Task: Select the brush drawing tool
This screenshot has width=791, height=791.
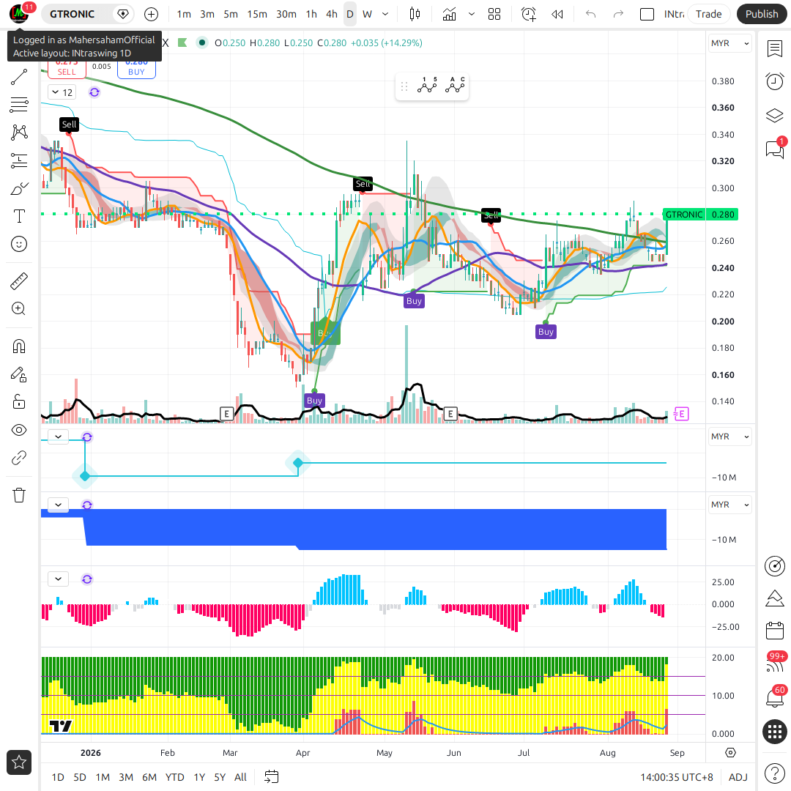Action: tap(19, 189)
